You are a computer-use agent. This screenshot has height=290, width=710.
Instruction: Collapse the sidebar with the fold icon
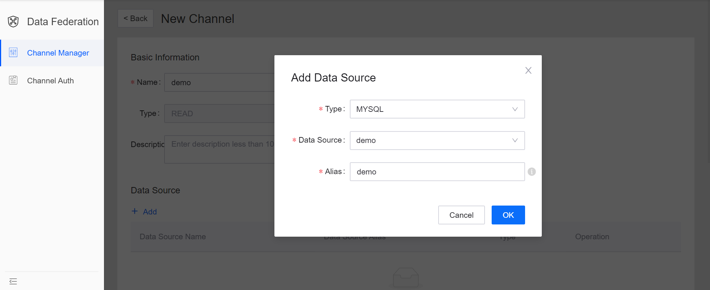coord(13,281)
